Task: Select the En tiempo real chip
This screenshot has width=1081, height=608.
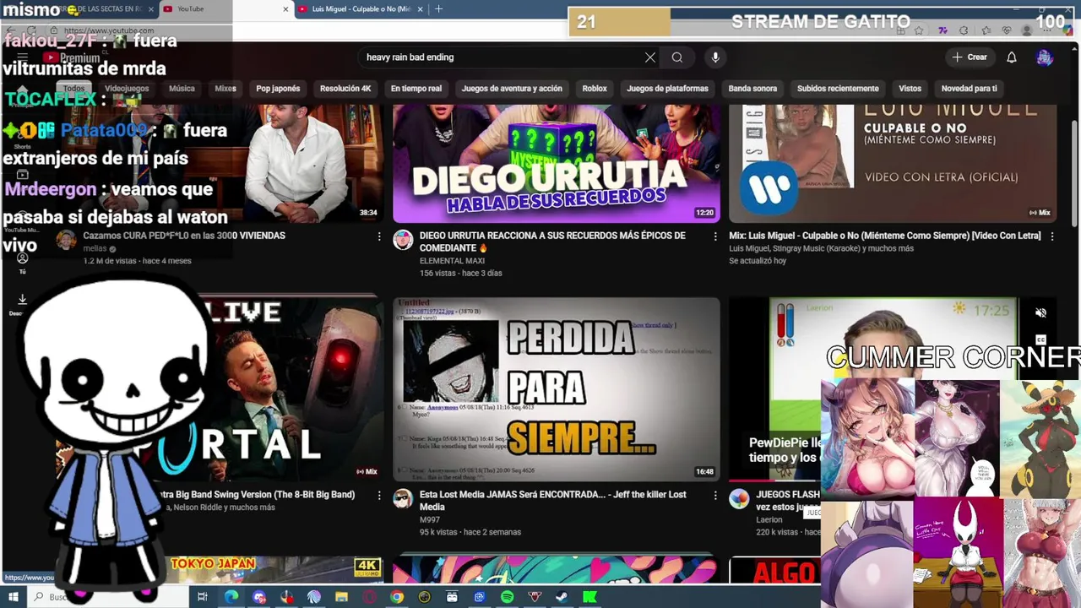Action: click(x=416, y=89)
